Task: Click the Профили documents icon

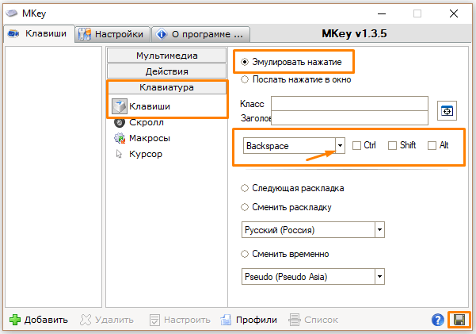Action: tap(226, 320)
